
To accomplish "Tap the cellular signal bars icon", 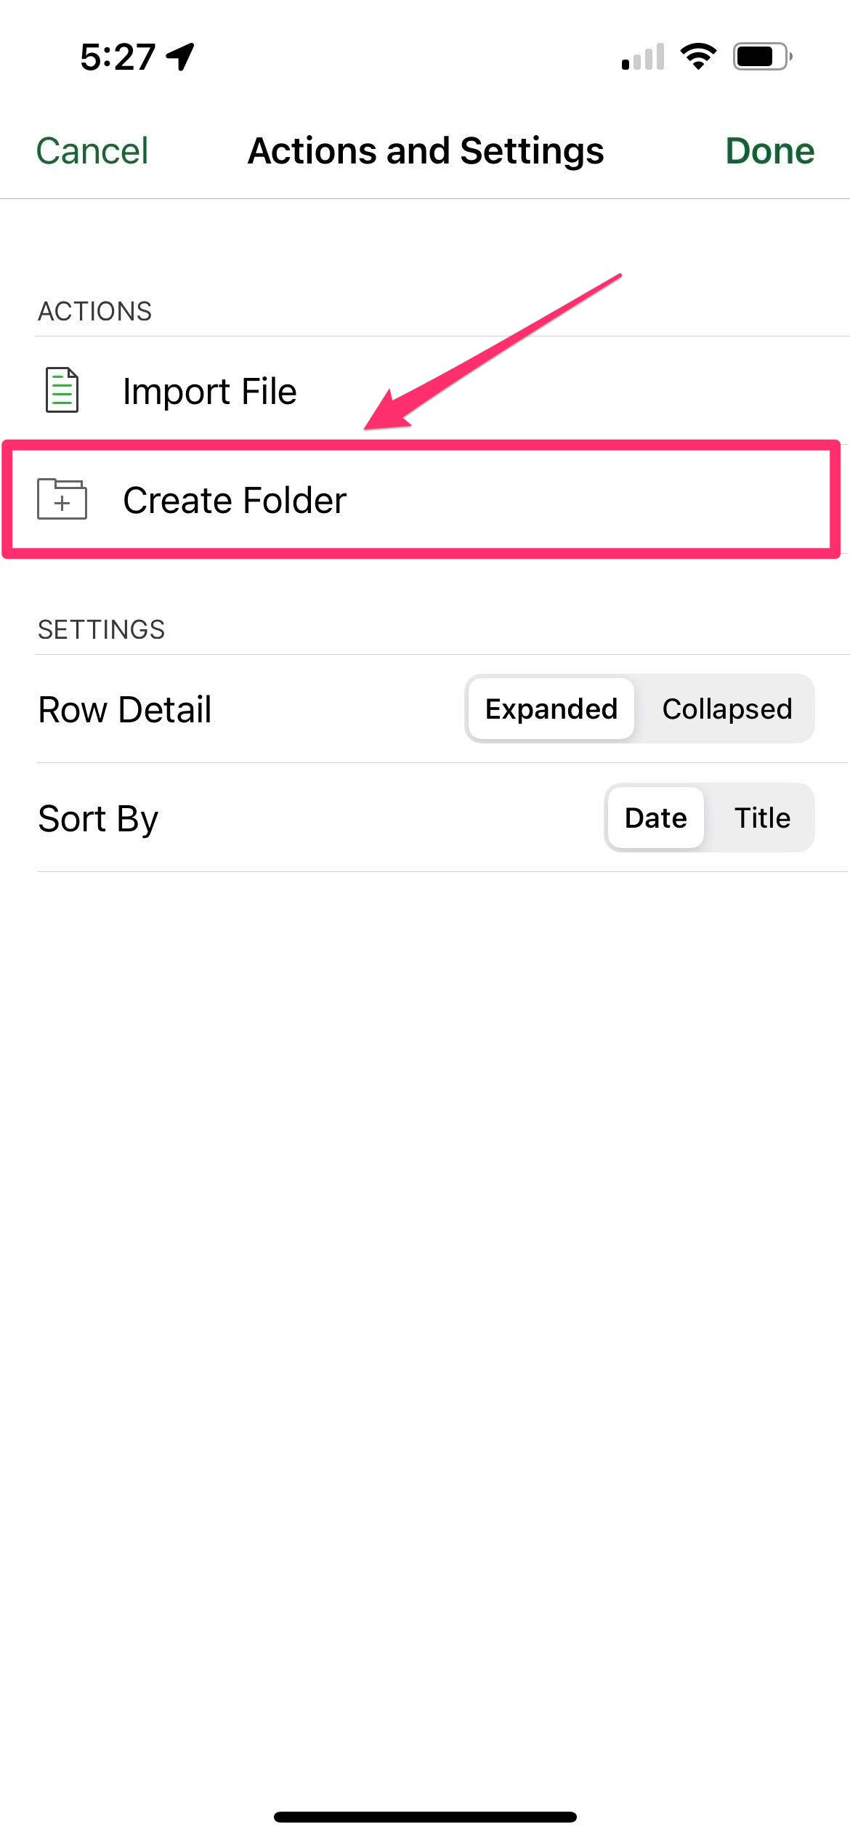I will 643,57.
